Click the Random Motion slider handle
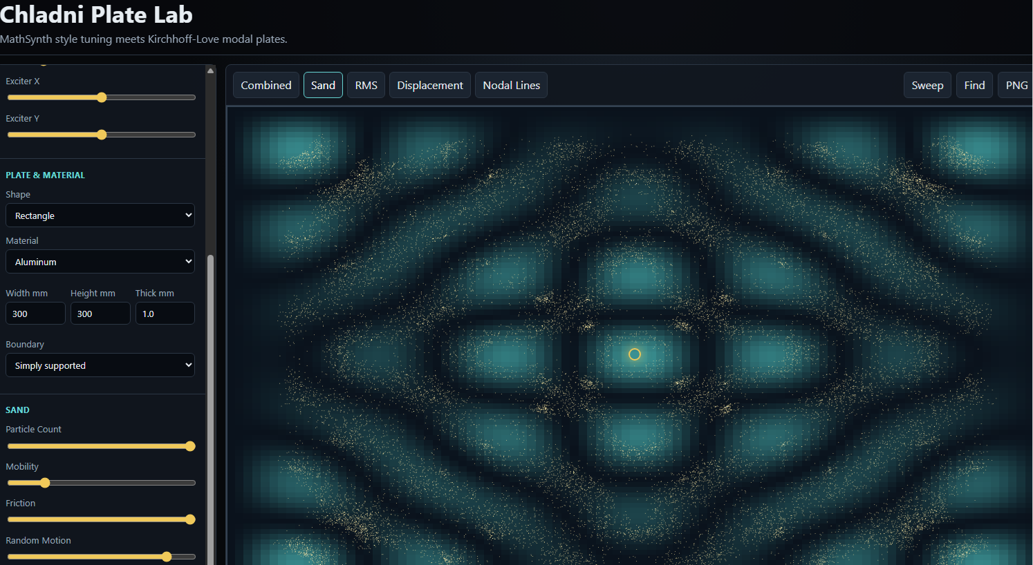1033x565 pixels. [x=167, y=557]
